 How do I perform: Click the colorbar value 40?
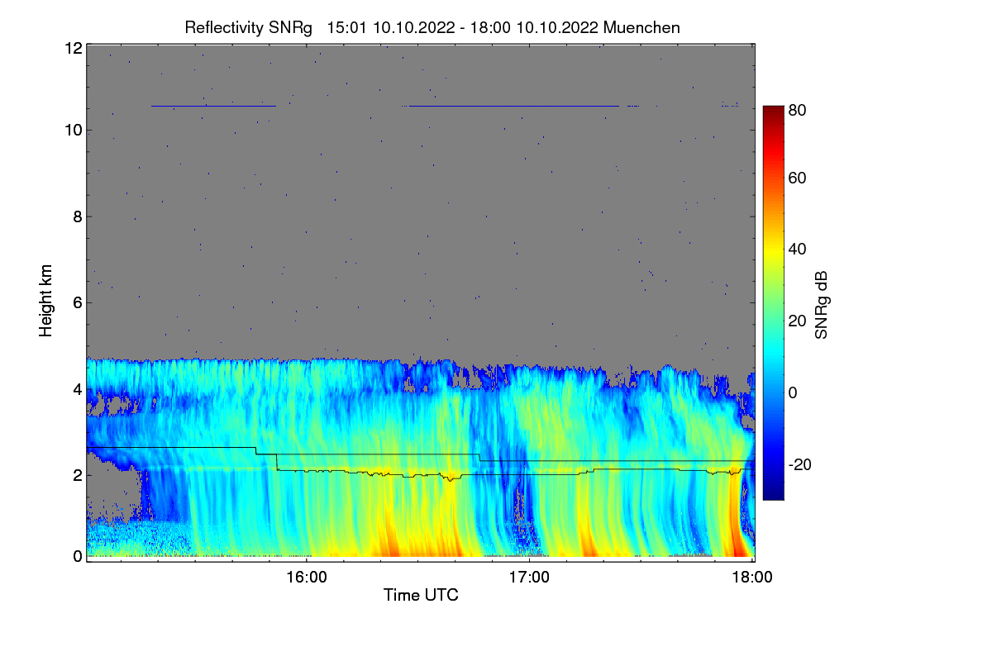point(797,249)
